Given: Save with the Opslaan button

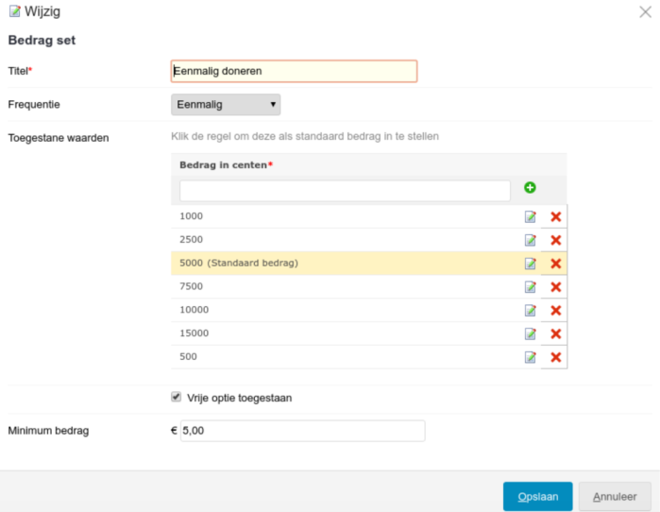Looking at the screenshot, I should [537, 497].
